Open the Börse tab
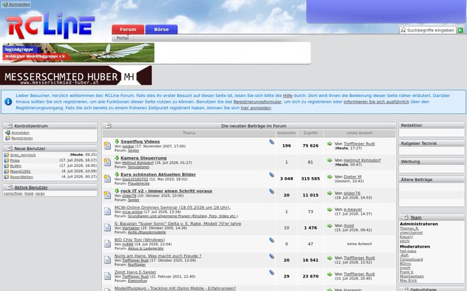This screenshot has height=291, width=467. point(162,29)
